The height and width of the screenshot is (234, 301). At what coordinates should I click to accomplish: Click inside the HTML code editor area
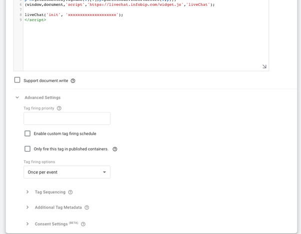pyautogui.click(x=145, y=45)
